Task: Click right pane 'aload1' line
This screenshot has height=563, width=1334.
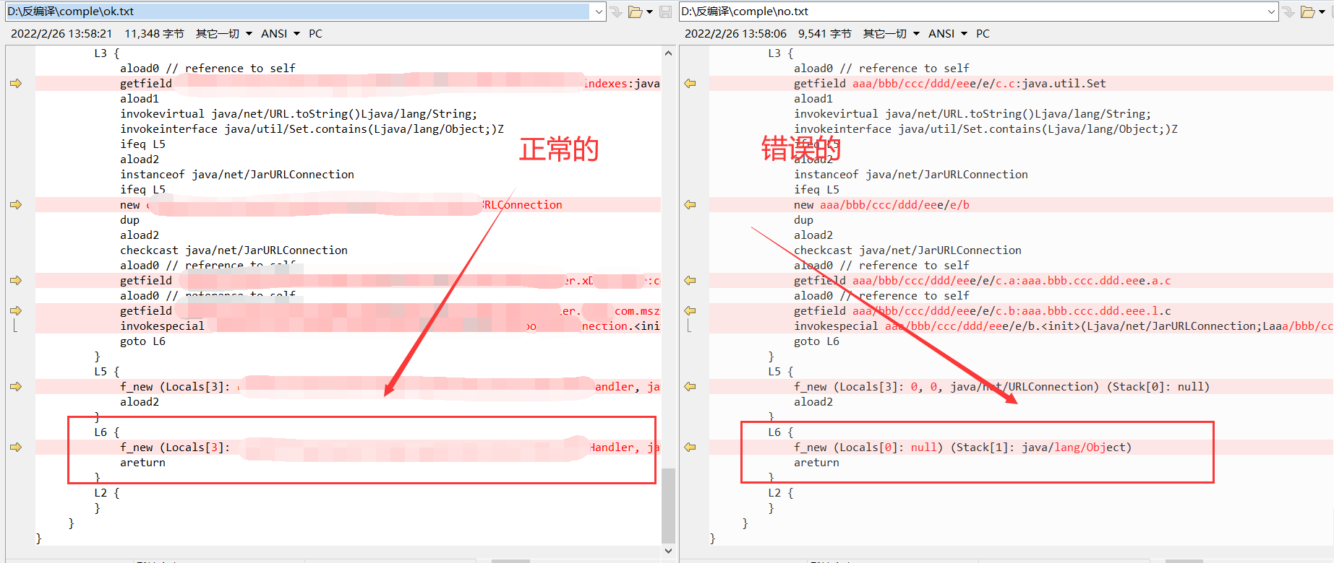Action: [x=813, y=99]
